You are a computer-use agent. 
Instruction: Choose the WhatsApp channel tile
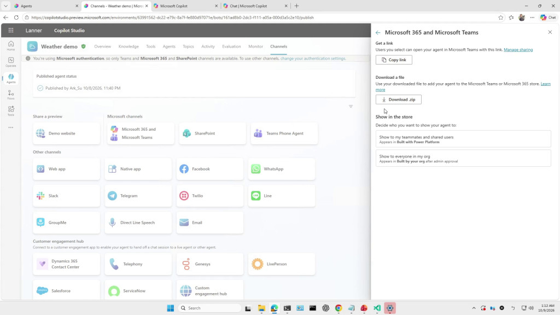tap(282, 169)
